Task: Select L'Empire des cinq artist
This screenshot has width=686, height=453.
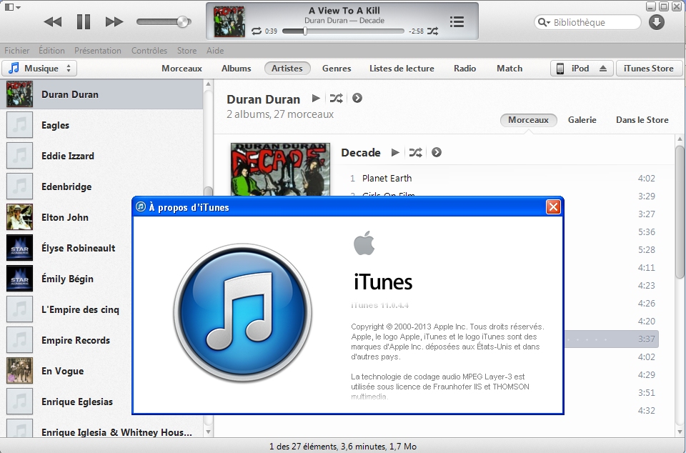Action: click(66, 309)
